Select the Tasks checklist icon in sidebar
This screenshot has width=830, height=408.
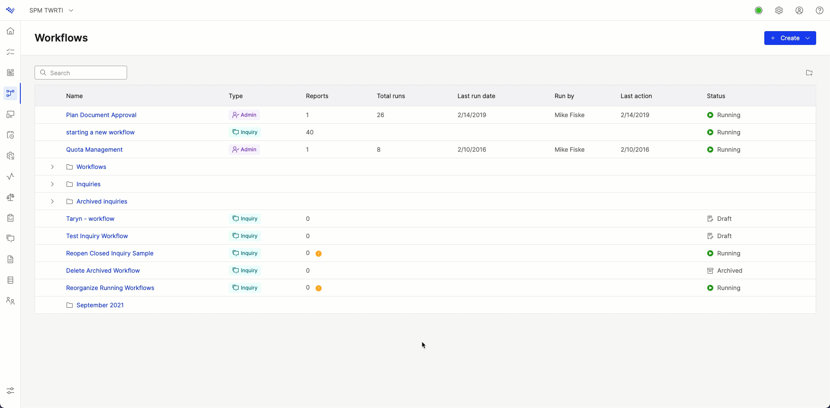(10, 52)
